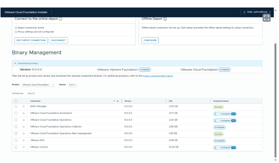Click the Operations Collector Scheduled badge

point(219,127)
